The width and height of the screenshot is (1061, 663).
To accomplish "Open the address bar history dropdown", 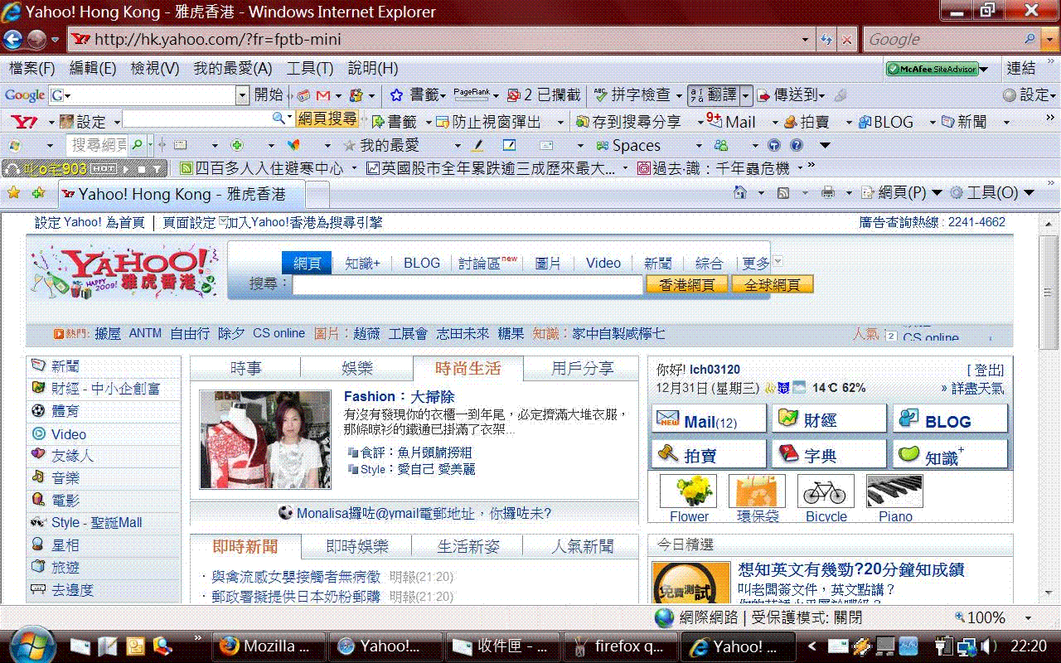I will [806, 39].
